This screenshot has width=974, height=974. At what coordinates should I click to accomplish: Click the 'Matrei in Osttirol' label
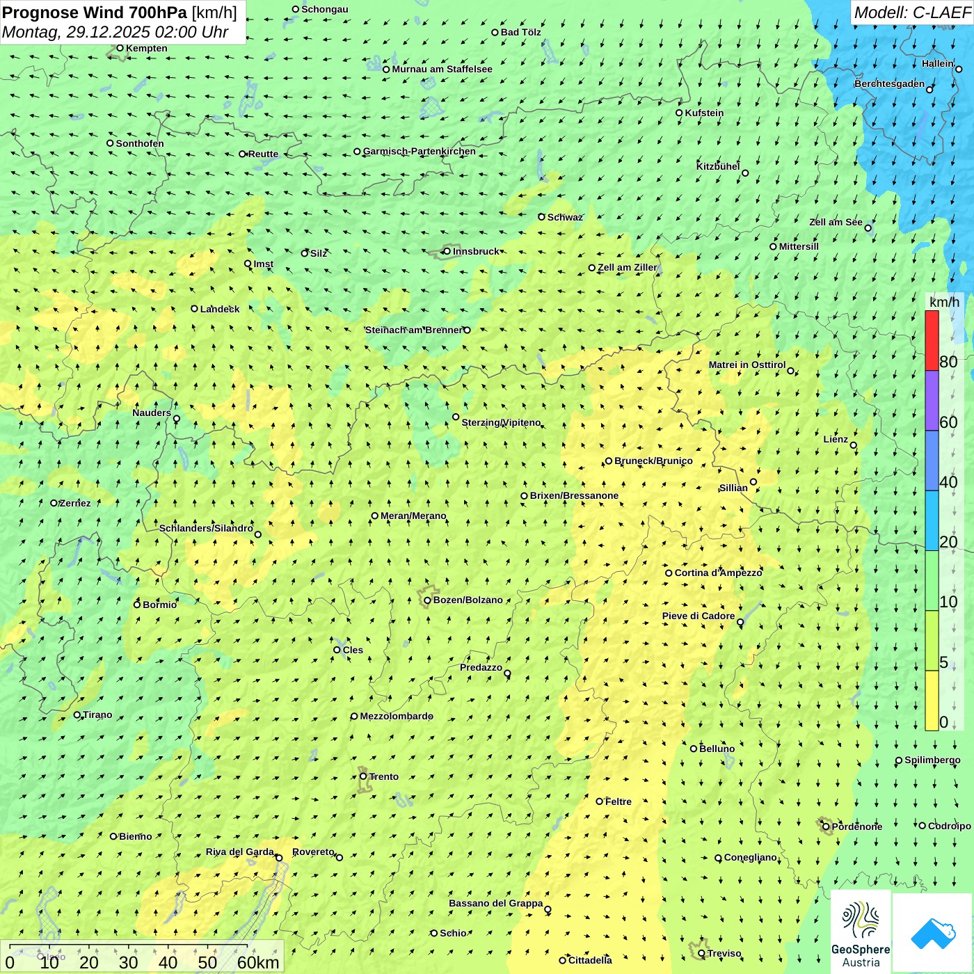click(747, 365)
